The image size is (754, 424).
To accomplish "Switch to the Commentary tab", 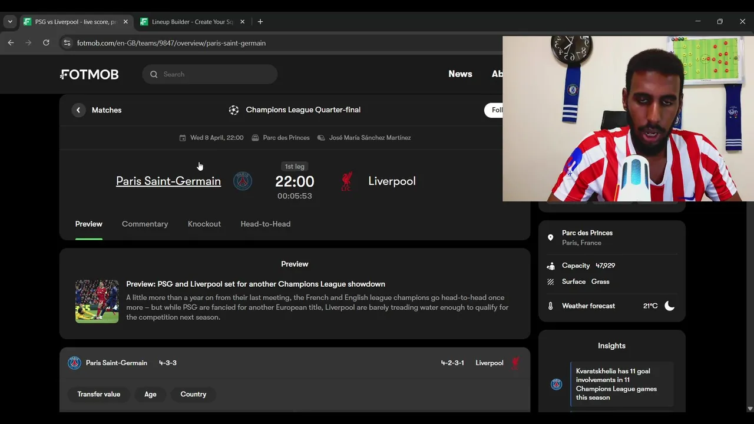I will pos(145,224).
